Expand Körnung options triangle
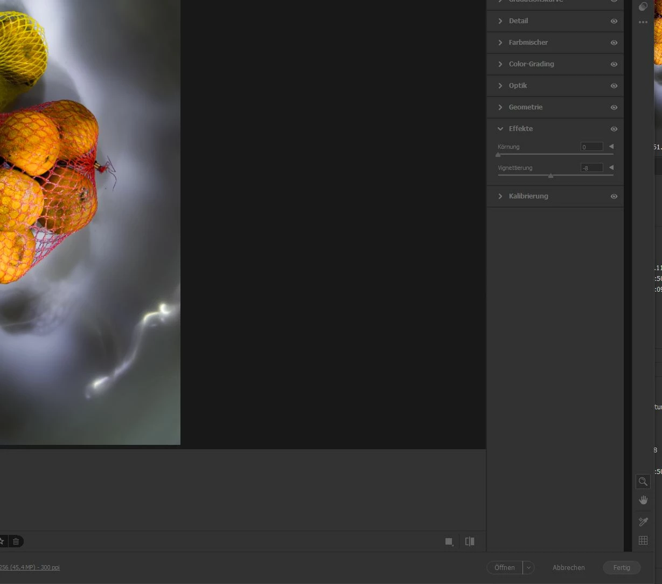 tap(611, 146)
